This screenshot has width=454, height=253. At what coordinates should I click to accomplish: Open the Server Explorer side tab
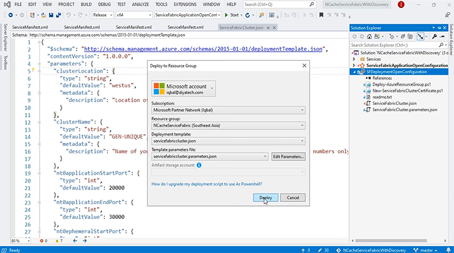point(5,37)
